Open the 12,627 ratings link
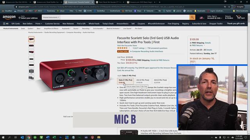 pos(139,48)
